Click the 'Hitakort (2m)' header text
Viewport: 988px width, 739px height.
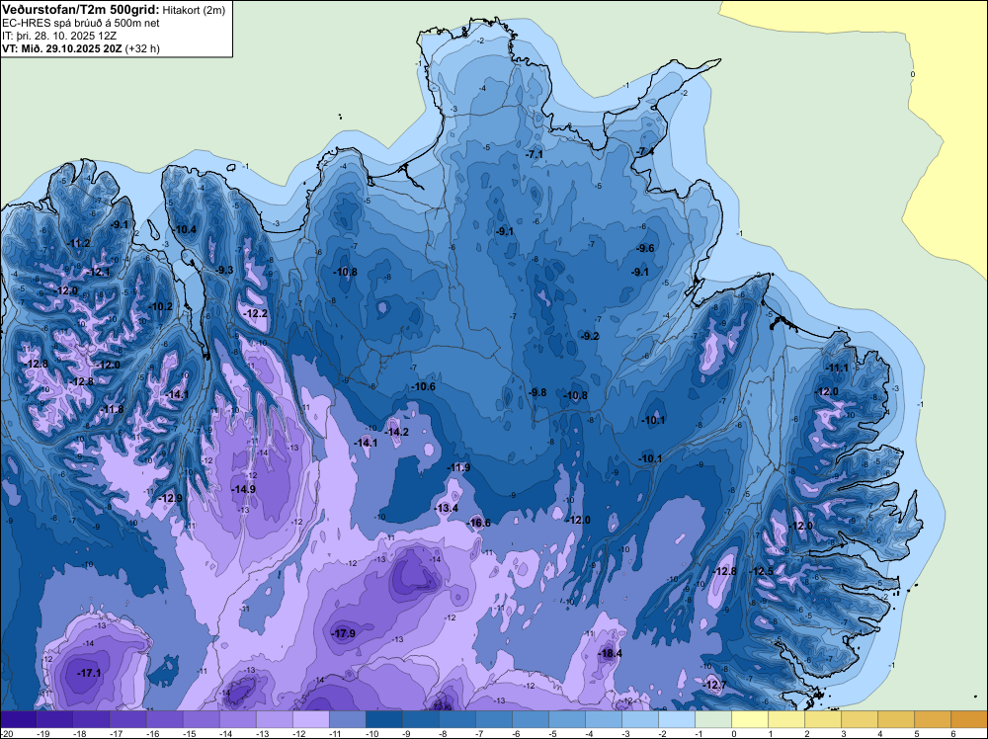194,10
